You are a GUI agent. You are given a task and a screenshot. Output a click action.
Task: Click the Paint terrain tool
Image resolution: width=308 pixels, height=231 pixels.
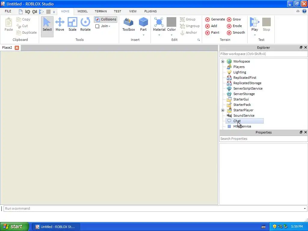click(212, 32)
